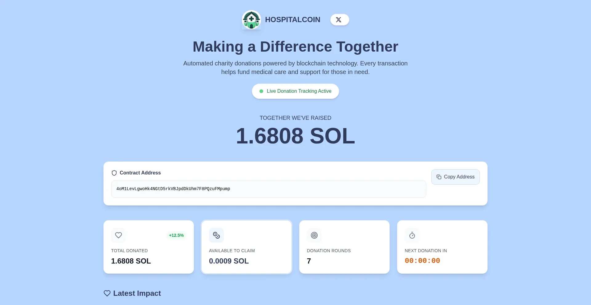
Task: Click the timer icon on Next Donation card
Action: [x=412, y=235]
